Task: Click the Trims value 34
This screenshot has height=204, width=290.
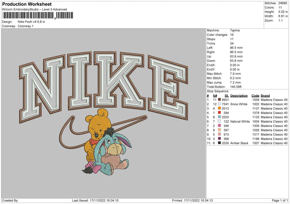Action: pos(232,43)
